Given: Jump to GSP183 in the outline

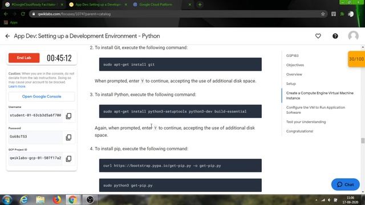Looking at the screenshot, I should pos(292,56).
